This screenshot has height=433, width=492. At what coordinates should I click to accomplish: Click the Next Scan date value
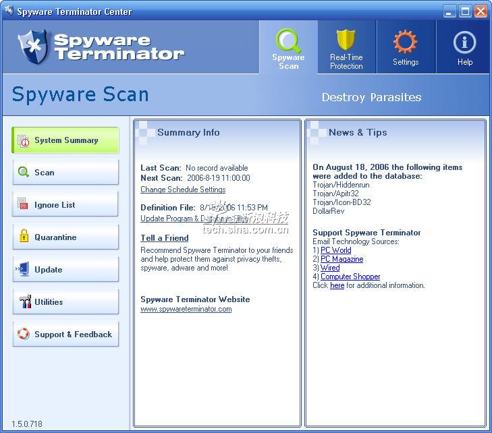[219, 178]
